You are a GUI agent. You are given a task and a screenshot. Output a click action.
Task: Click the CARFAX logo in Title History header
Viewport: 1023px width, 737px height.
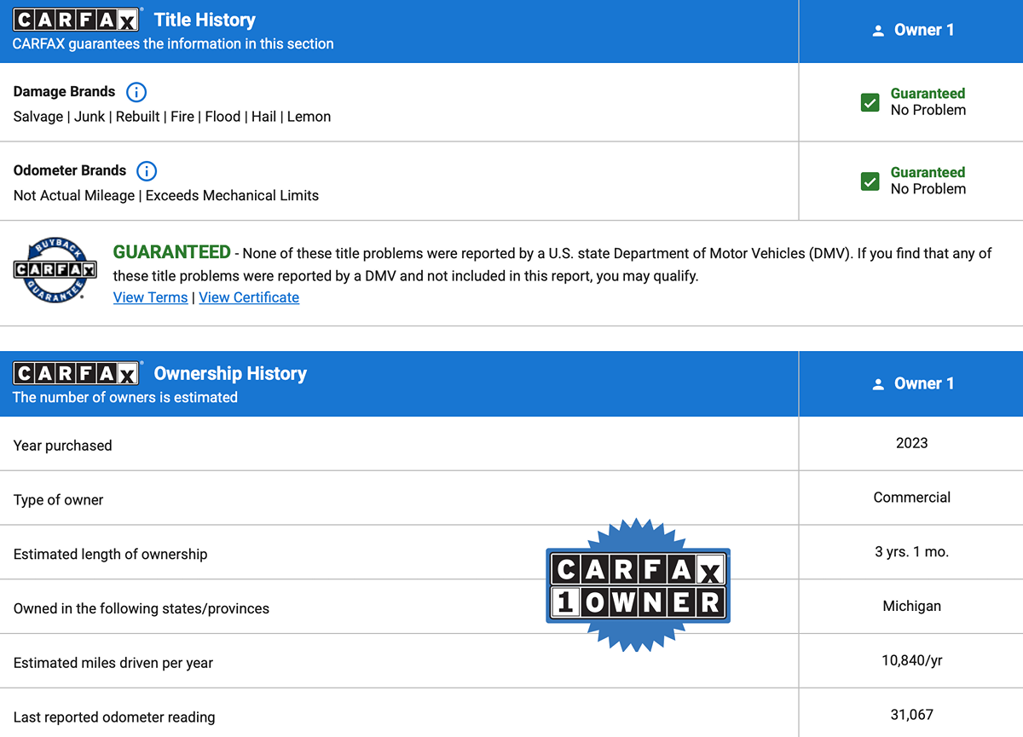[x=77, y=20]
